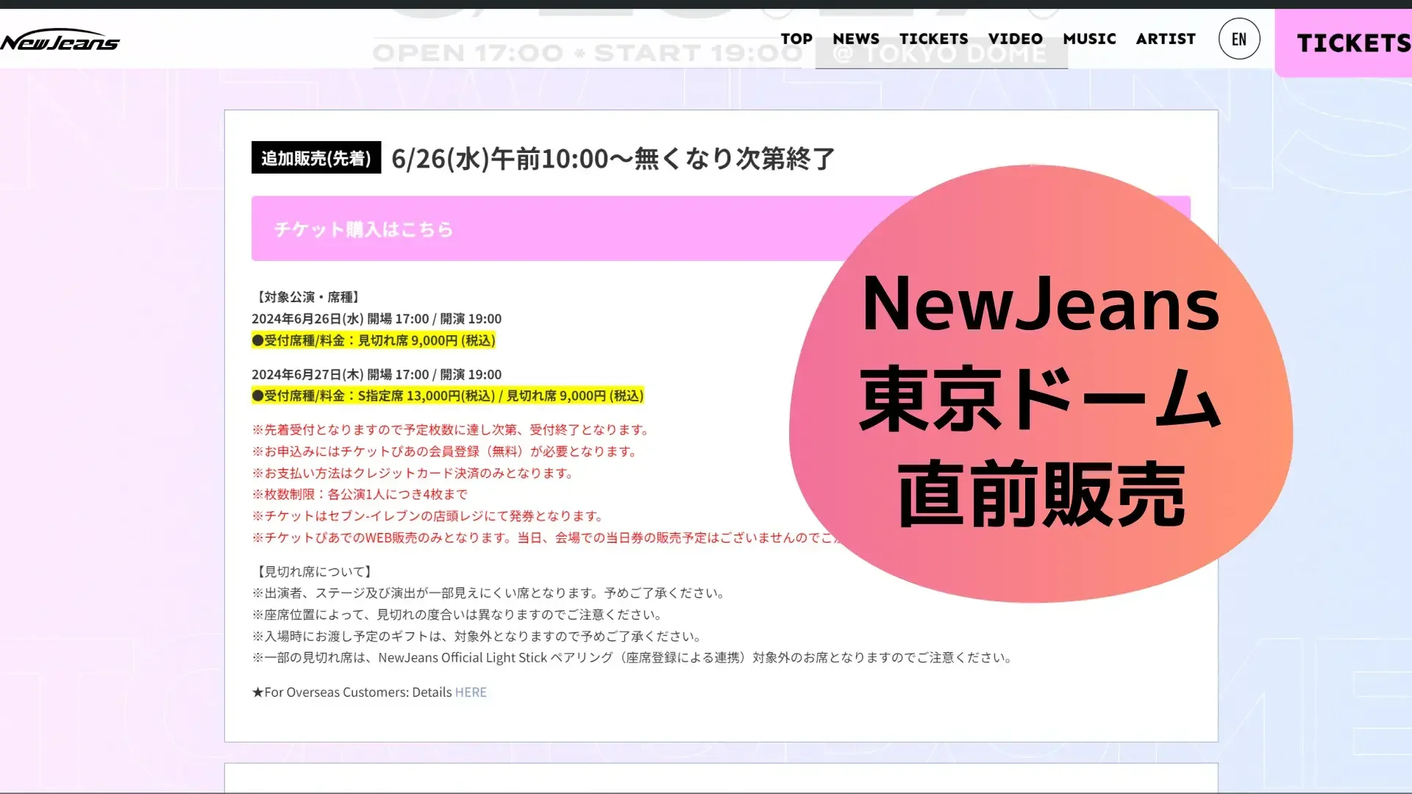Open the VIDEO section
This screenshot has height=794, width=1412.
click(x=1016, y=39)
